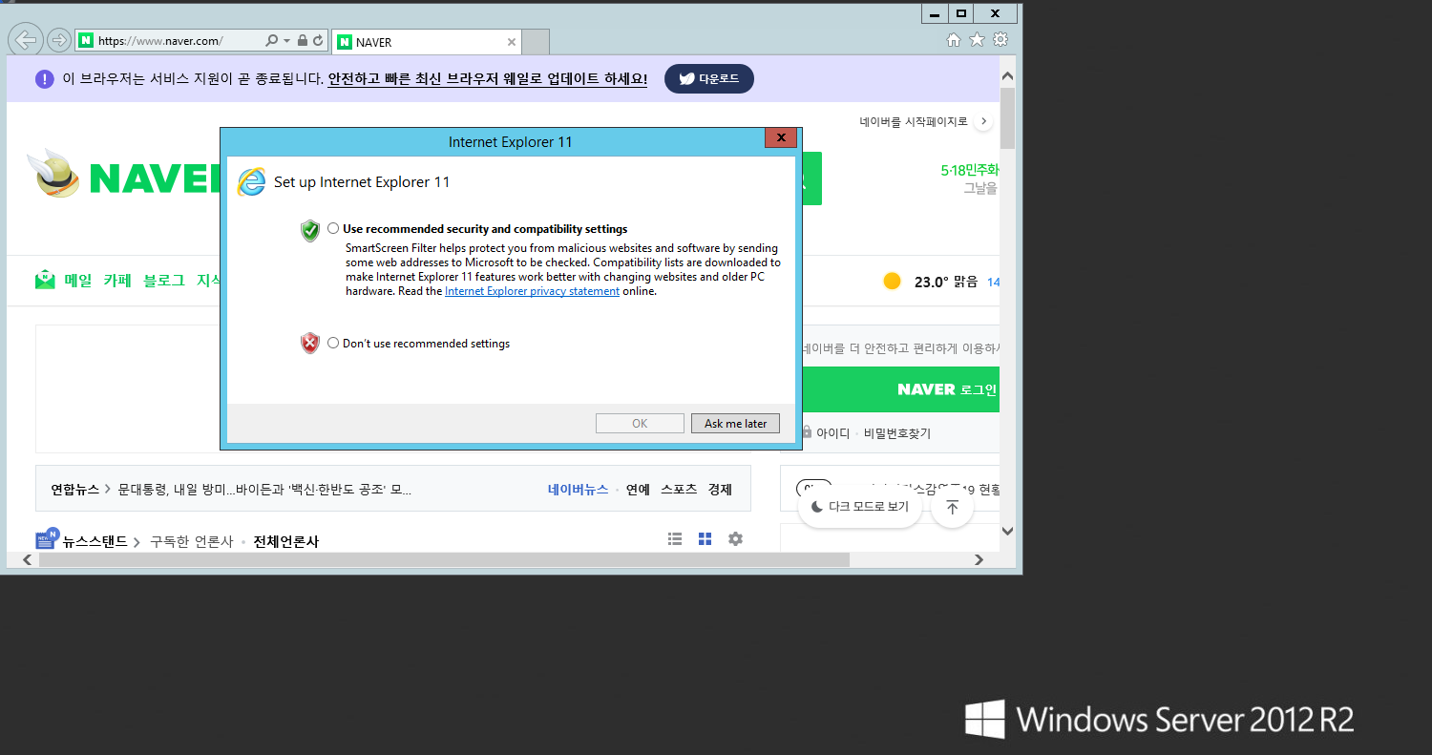The image size is (1432, 755).
Task: Click the 5·18민주화 doodle text
Action: [x=970, y=170]
